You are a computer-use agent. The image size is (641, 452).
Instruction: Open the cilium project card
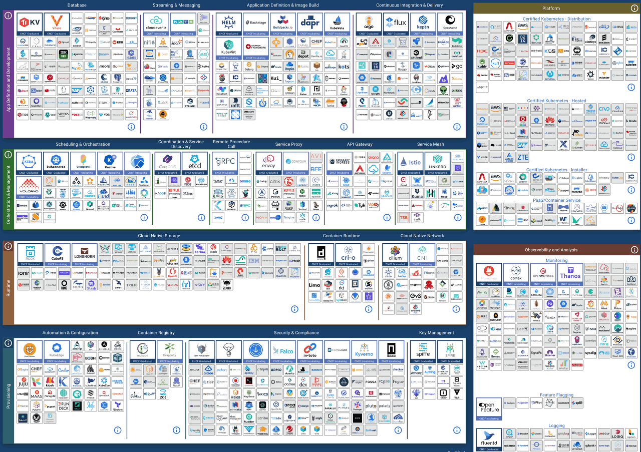click(x=395, y=255)
